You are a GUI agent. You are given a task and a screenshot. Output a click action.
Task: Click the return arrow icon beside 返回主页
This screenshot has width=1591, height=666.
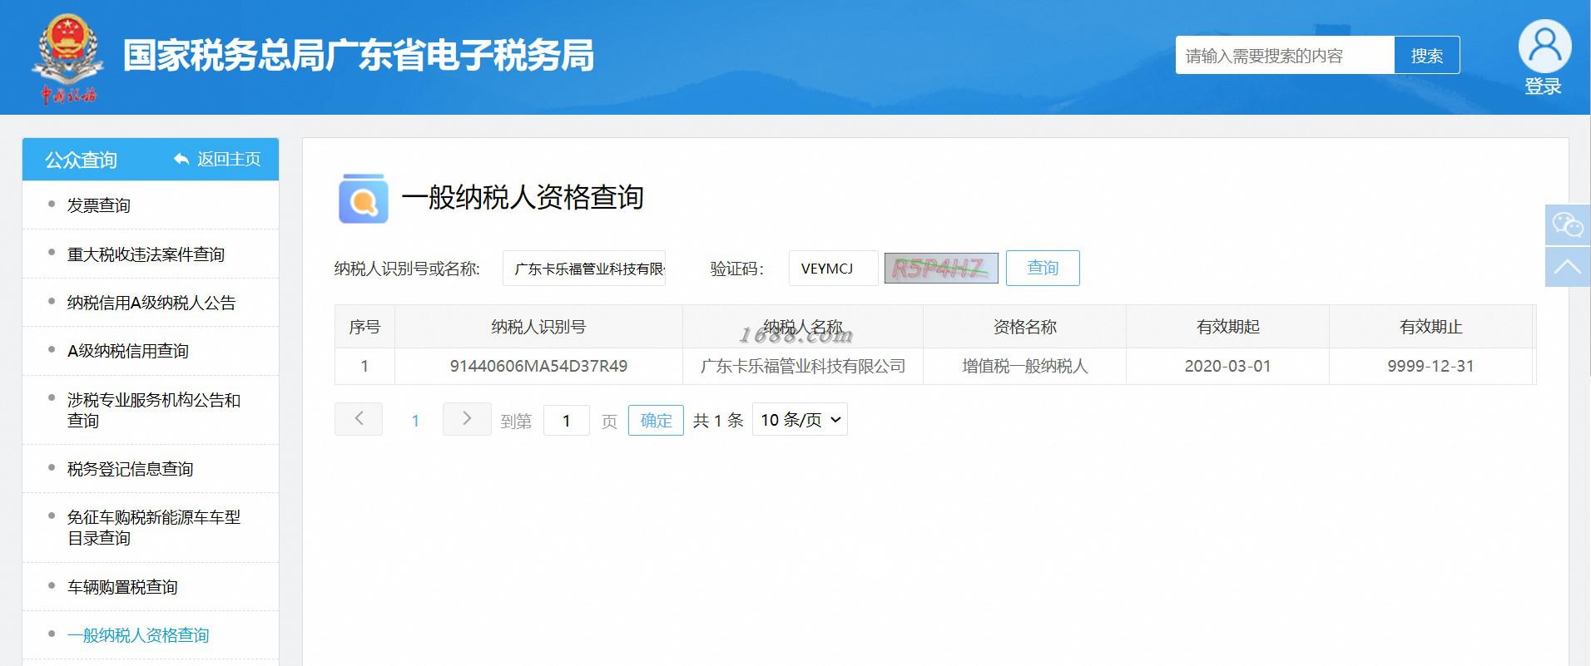181,159
